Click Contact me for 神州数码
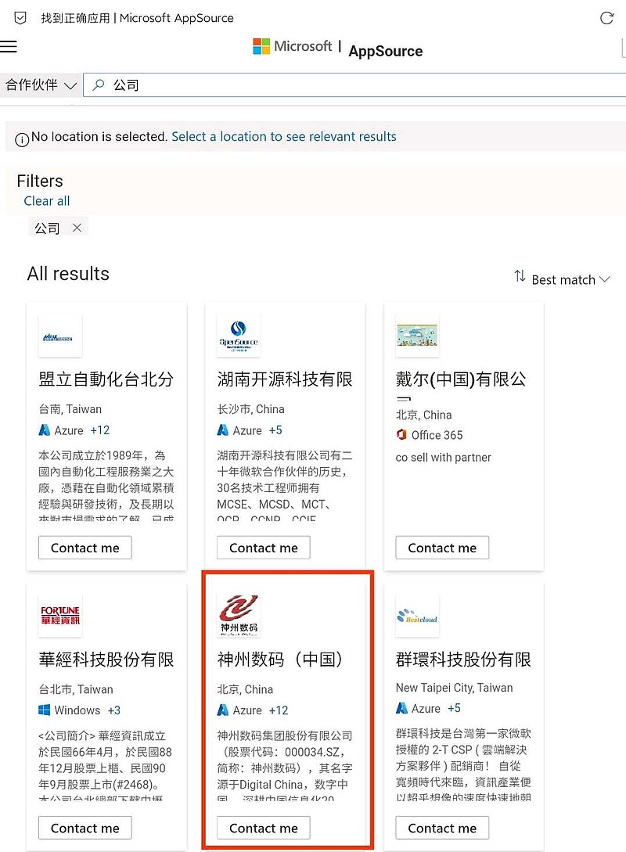The height and width of the screenshot is (852, 626). 264,828
